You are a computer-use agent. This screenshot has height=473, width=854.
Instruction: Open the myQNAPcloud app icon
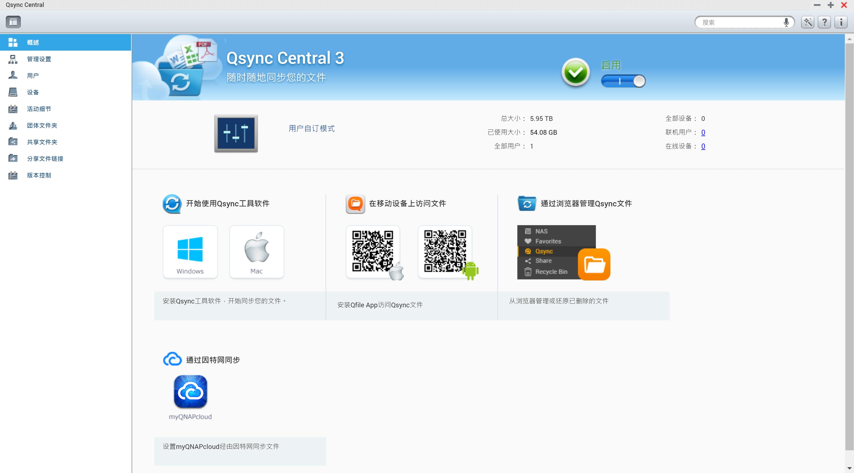click(190, 392)
